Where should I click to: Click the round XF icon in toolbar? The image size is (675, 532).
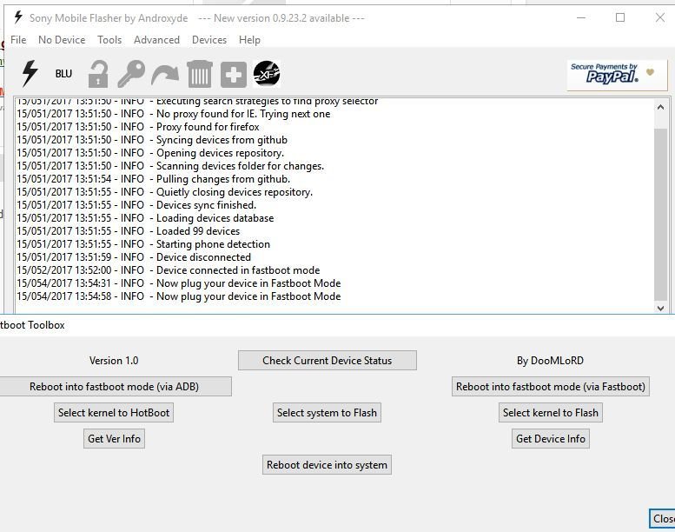pos(267,74)
